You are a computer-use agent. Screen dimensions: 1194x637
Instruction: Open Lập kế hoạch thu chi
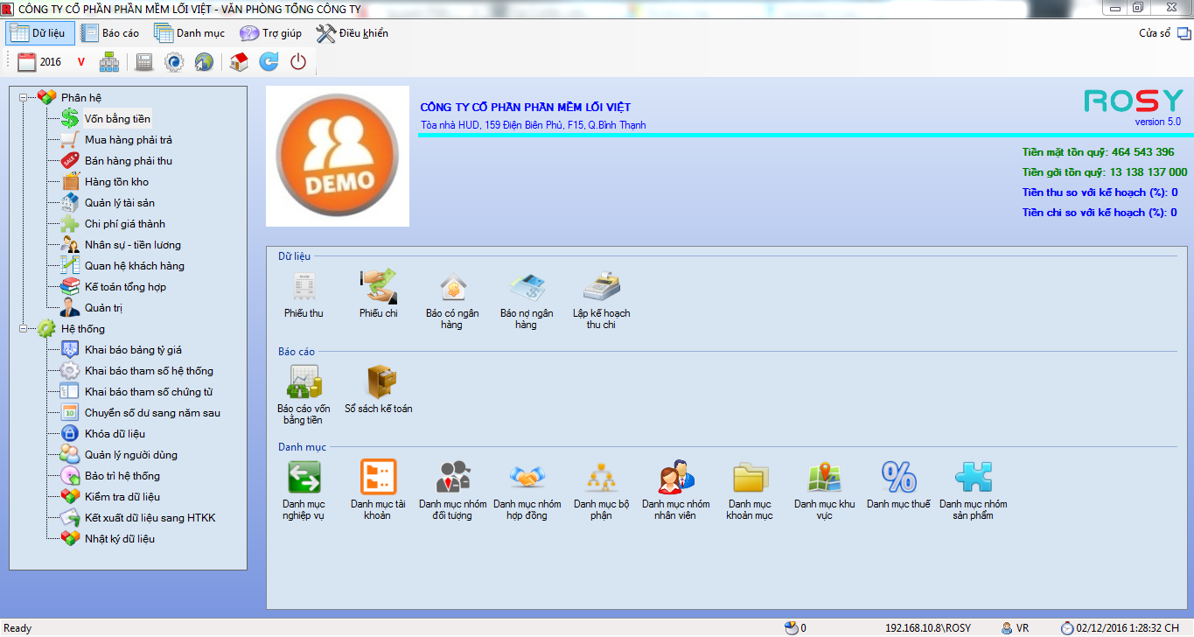(x=601, y=287)
